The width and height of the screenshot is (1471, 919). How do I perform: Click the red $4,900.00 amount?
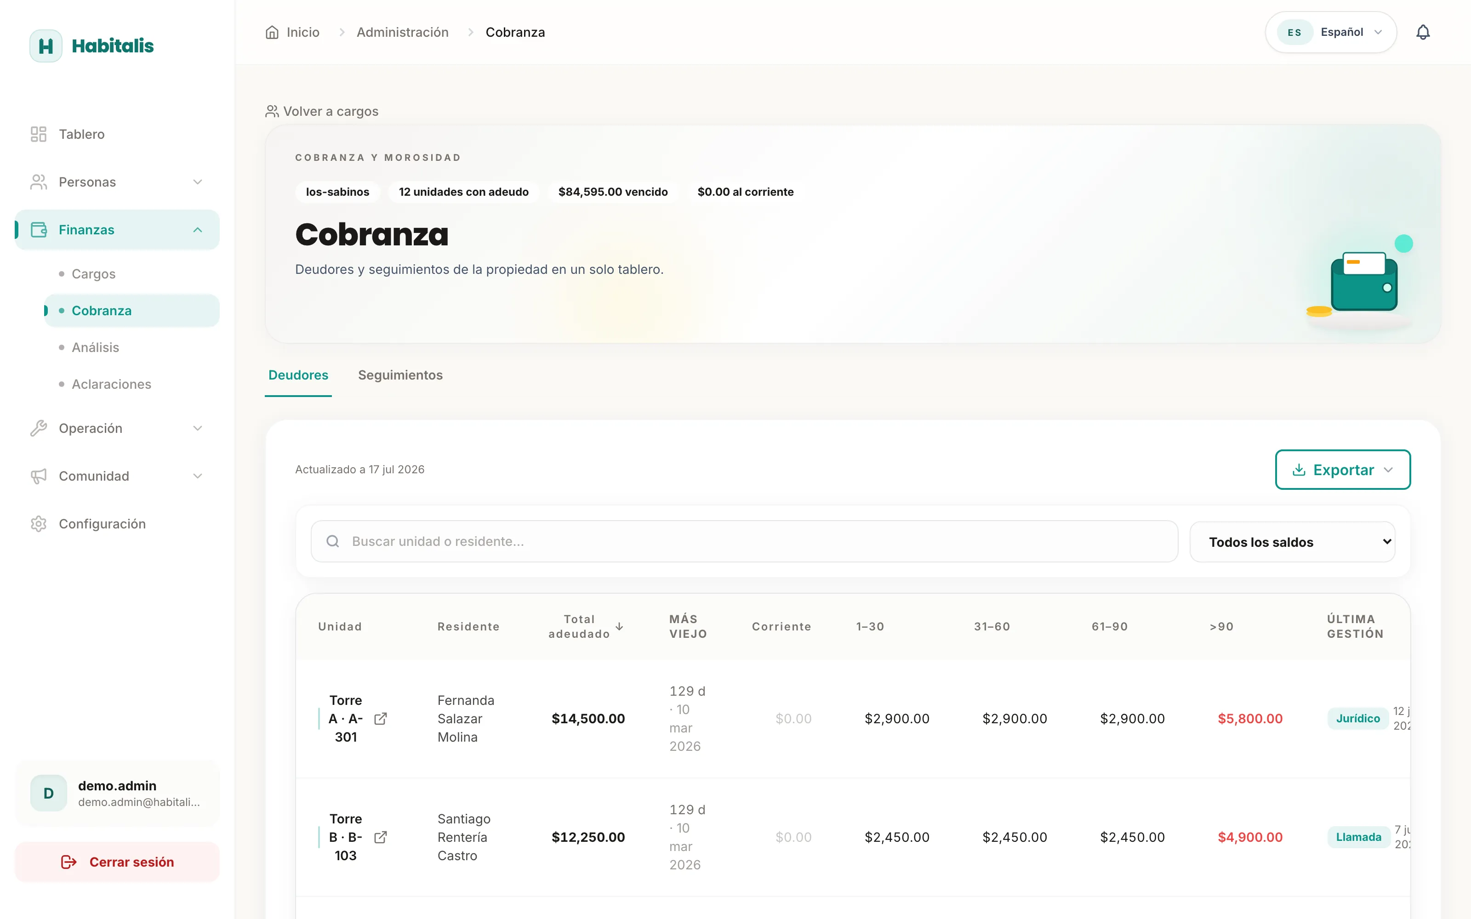tap(1250, 837)
